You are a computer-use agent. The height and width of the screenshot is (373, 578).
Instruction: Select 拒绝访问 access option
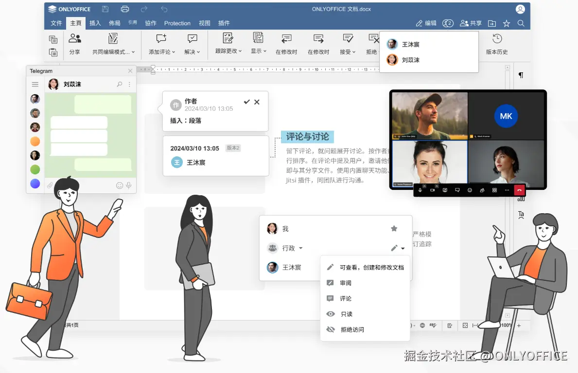tap(365, 330)
